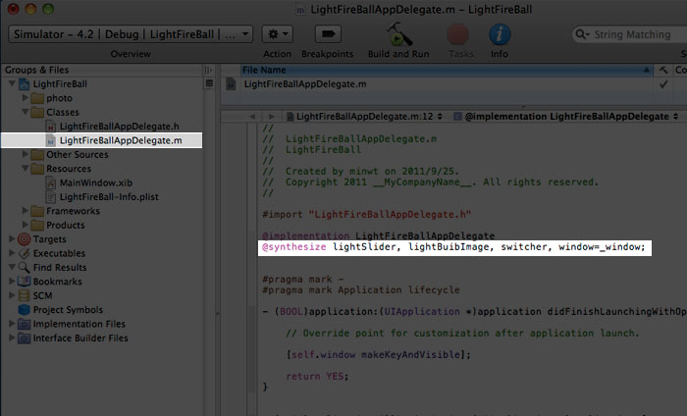
Task: Expand the Bookmarks group
Action: click(x=12, y=281)
